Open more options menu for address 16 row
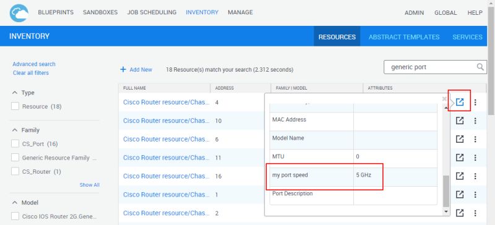The height and width of the screenshot is (225, 495). (475, 176)
